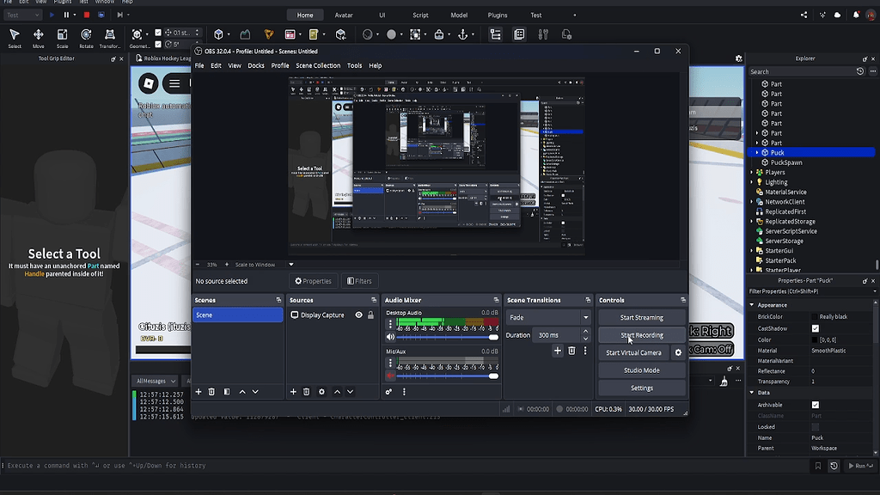Delete the selected source with trash icon
The width and height of the screenshot is (880, 495).
pyautogui.click(x=307, y=392)
